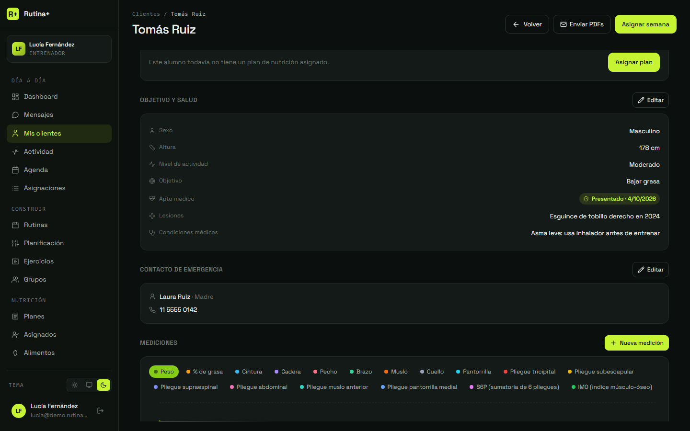Toggle the Cintura measurement chip
Screen dimensions: 690x431
pyautogui.click(x=249, y=372)
